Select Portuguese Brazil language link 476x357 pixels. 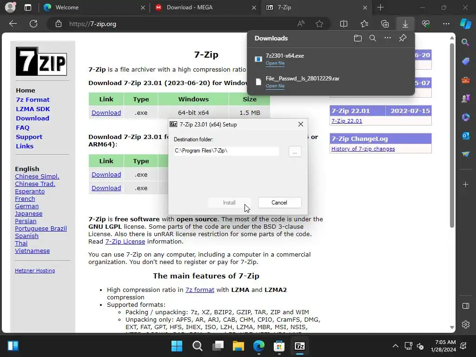tap(41, 228)
